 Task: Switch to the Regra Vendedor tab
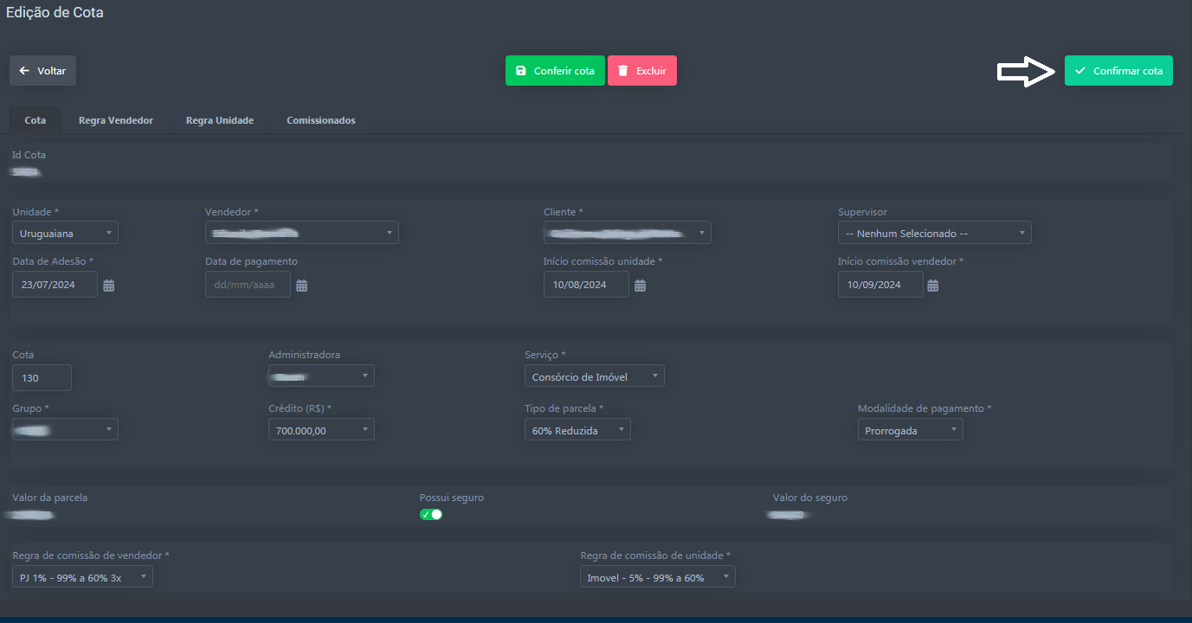(x=115, y=120)
